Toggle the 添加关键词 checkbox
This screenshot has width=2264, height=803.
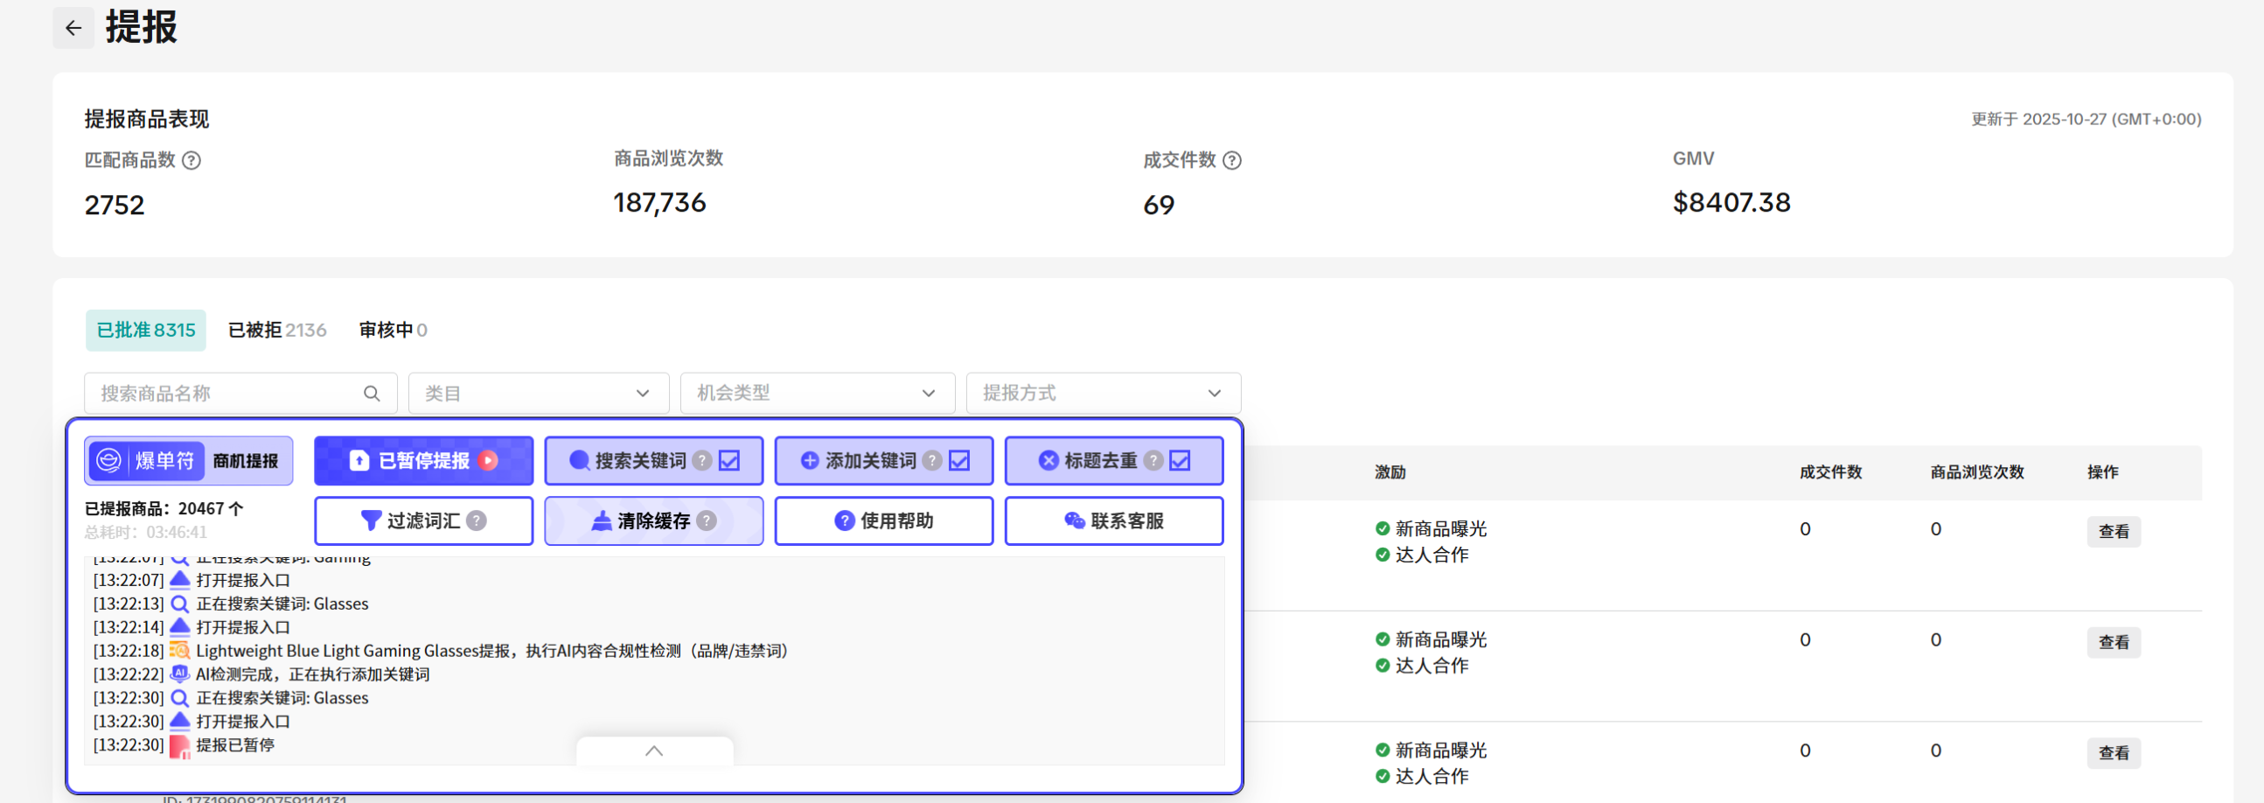point(959,459)
